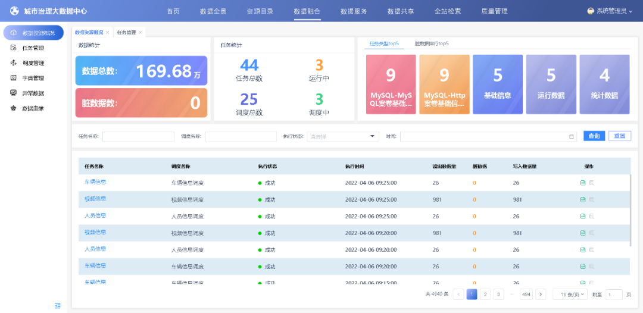This screenshot has width=643, height=313.
Task: Click green action icon in first table row
Action: pyautogui.click(x=583, y=183)
